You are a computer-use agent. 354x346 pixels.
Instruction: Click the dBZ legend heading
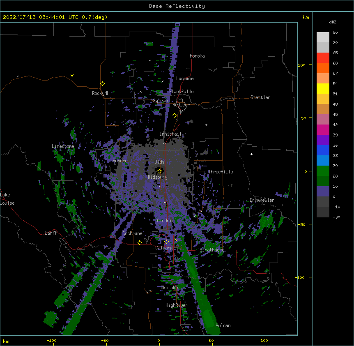pos(333,22)
